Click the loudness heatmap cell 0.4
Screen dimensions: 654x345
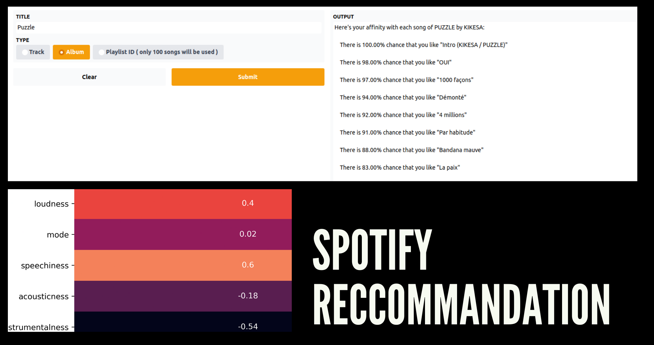pyautogui.click(x=183, y=204)
